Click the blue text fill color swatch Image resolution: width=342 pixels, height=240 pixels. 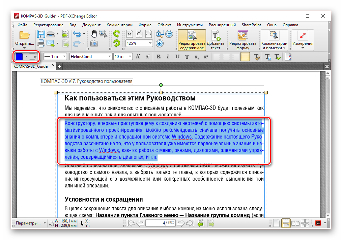pyautogui.click(x=19, y=57)
